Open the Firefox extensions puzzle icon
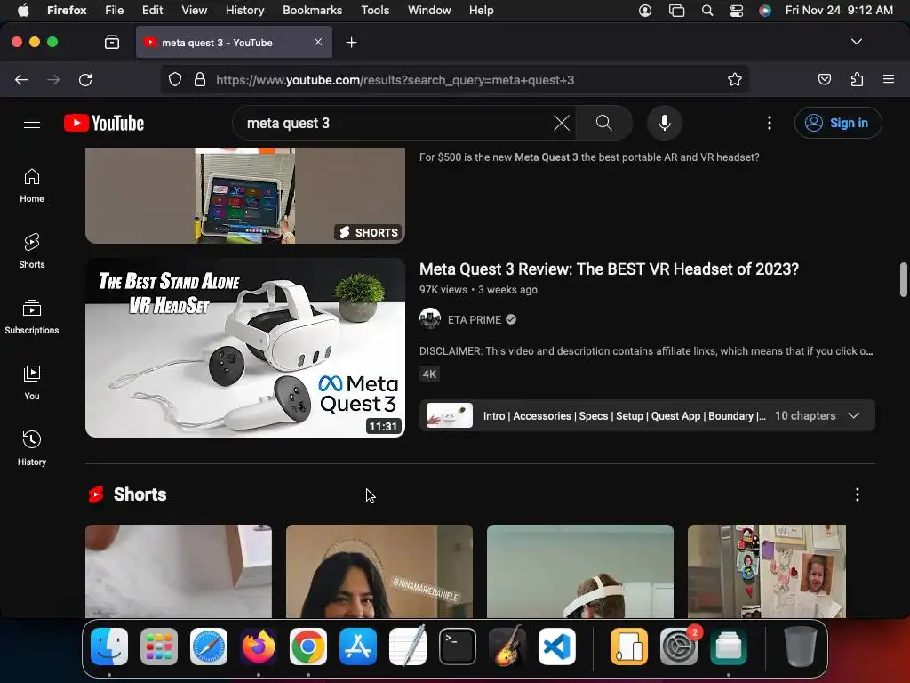The height and width of the screenshot is (683, 910). pos(858,79)
